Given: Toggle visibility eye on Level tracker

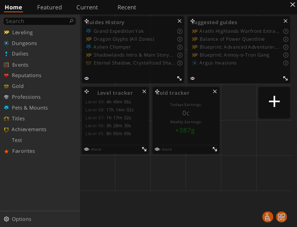Looking at the screenshot, I should click(87, 149).
